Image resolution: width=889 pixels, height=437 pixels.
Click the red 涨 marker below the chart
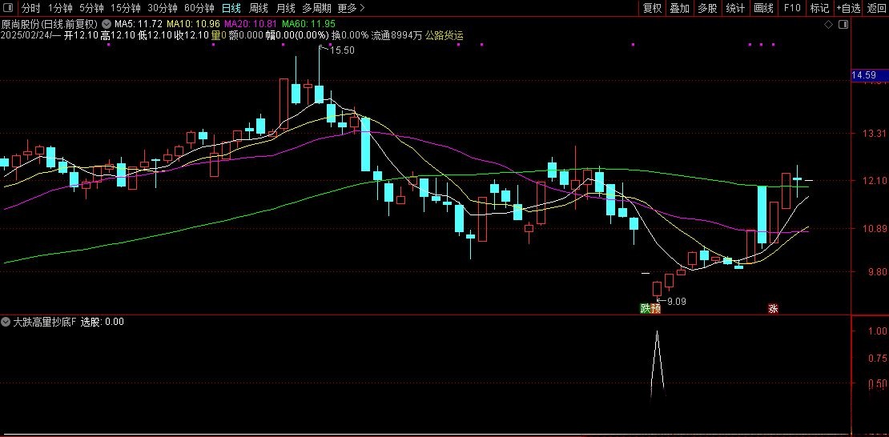pos(773,308)
